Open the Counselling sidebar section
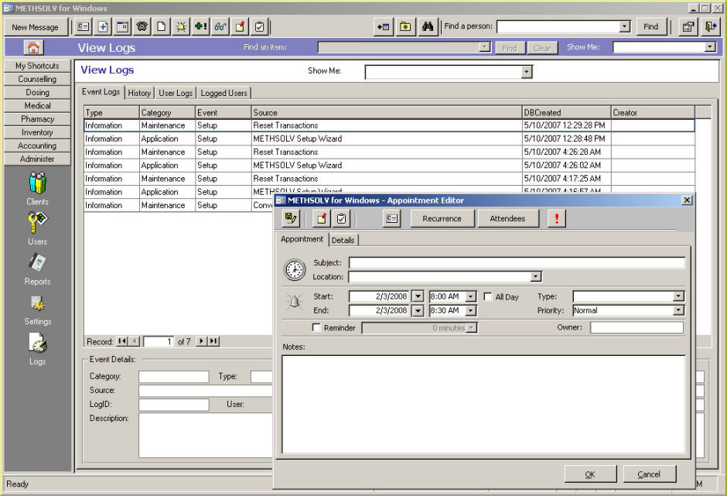The image size is (727, 496). 37,79
